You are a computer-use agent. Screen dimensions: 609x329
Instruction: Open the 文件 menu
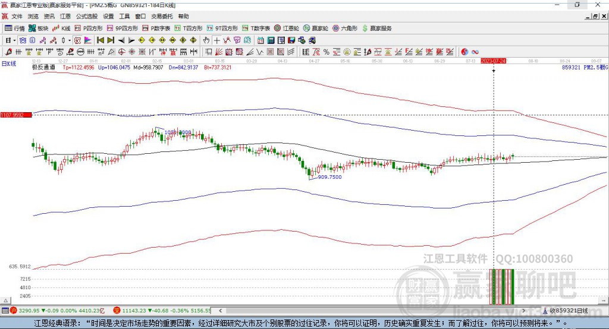click(x=17, y=16)
